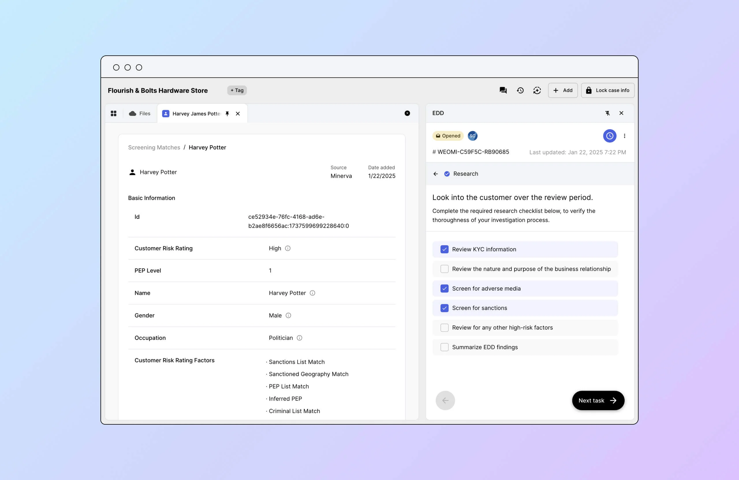
Task: Open the black circular tab dropdown
Action: tap(407, 114)
